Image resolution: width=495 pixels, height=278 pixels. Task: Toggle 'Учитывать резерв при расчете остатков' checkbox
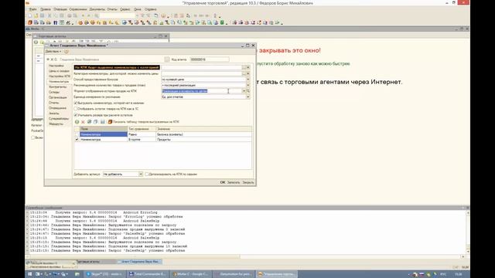click(x=76, y=115)
